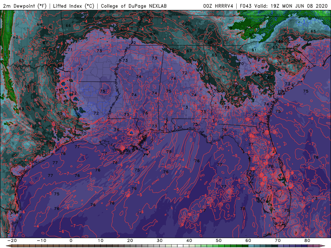Click the 40 label on the color scale
Viewport: 331px width, 248px height.
click(189, 241)
